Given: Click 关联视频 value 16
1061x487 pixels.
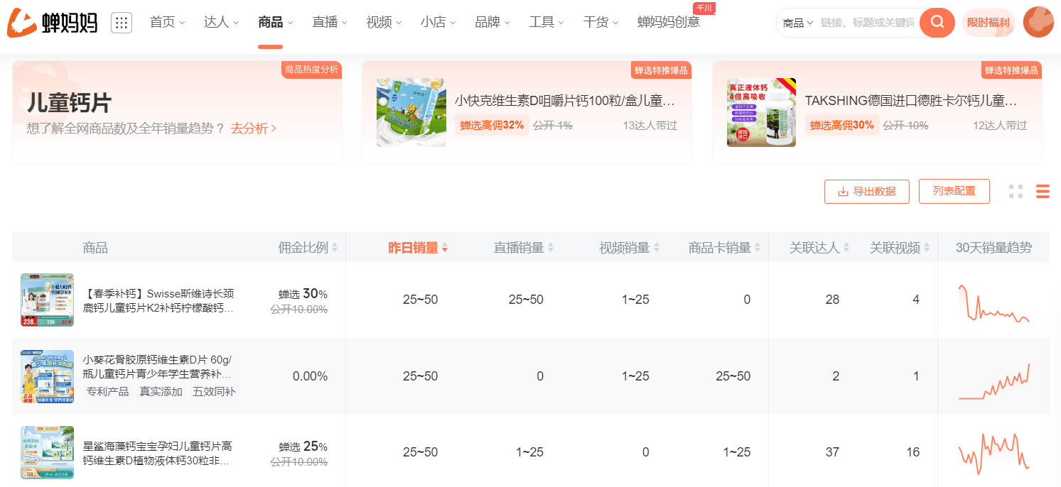Looking at the screenshot, I should click(x=912, y=452).
